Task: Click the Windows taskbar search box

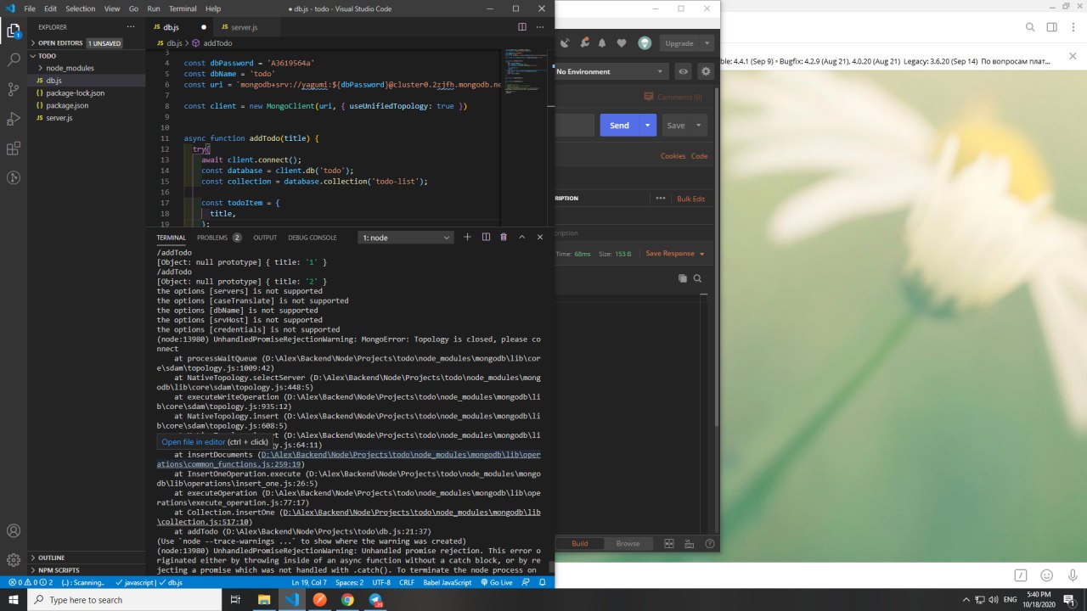Action: click(123, 600)
